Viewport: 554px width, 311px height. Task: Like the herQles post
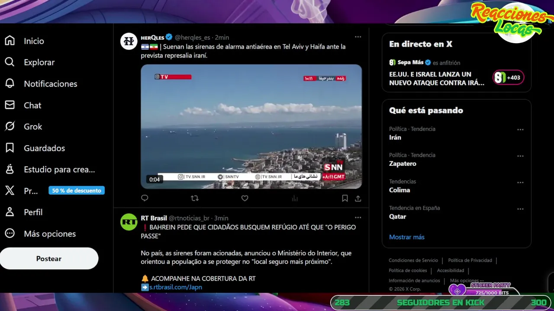point(245,198)
